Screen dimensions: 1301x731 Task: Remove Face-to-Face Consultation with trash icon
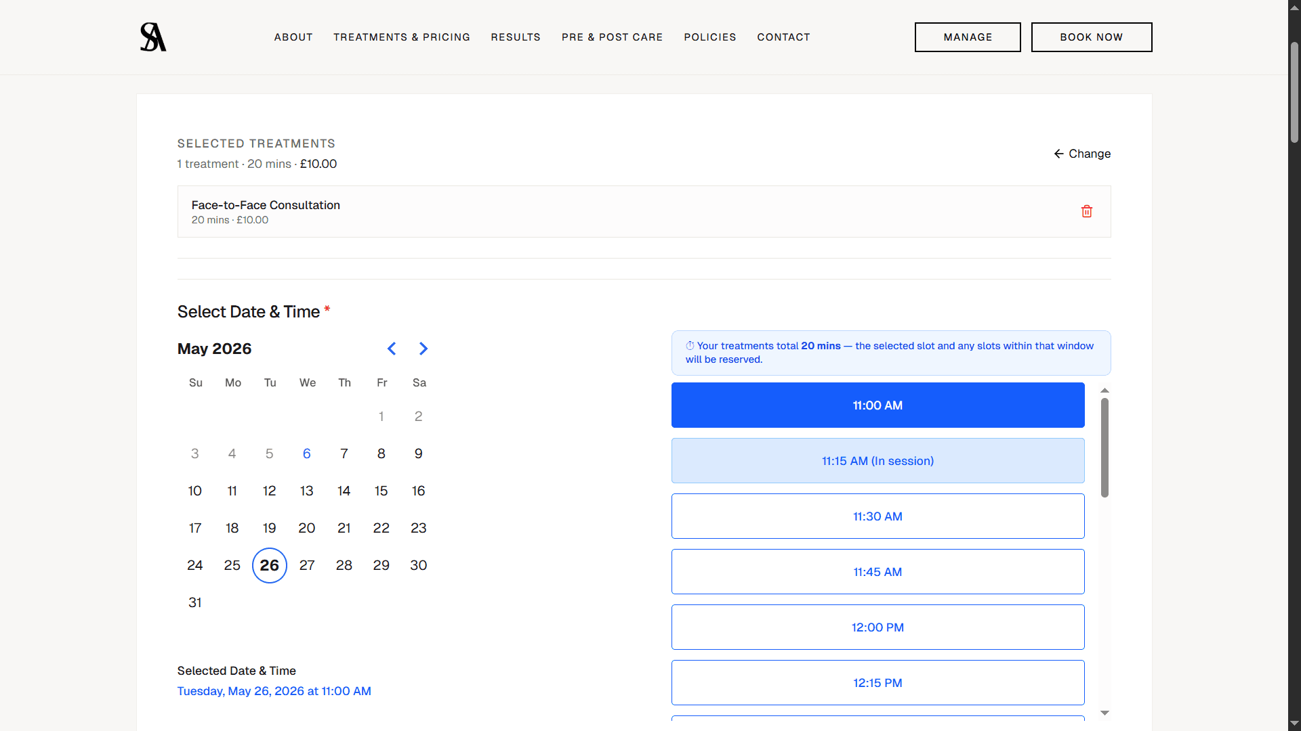pos(1086,211)
